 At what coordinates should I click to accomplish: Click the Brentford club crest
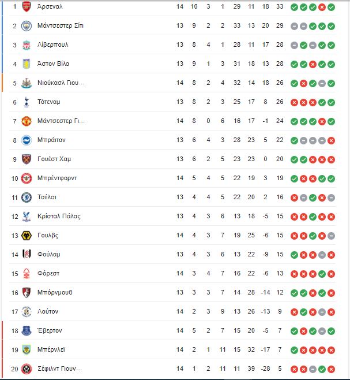click(27, 178)
